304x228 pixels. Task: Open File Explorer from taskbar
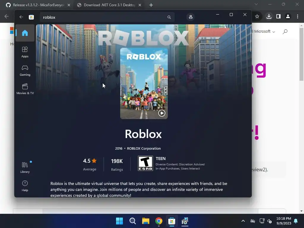[145, 221]
